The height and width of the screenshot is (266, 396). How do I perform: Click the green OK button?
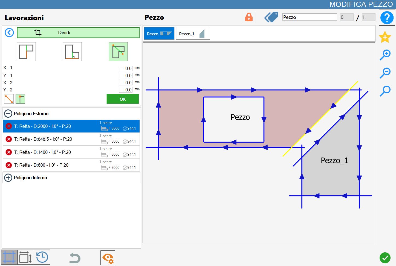[x=123, y=99]
